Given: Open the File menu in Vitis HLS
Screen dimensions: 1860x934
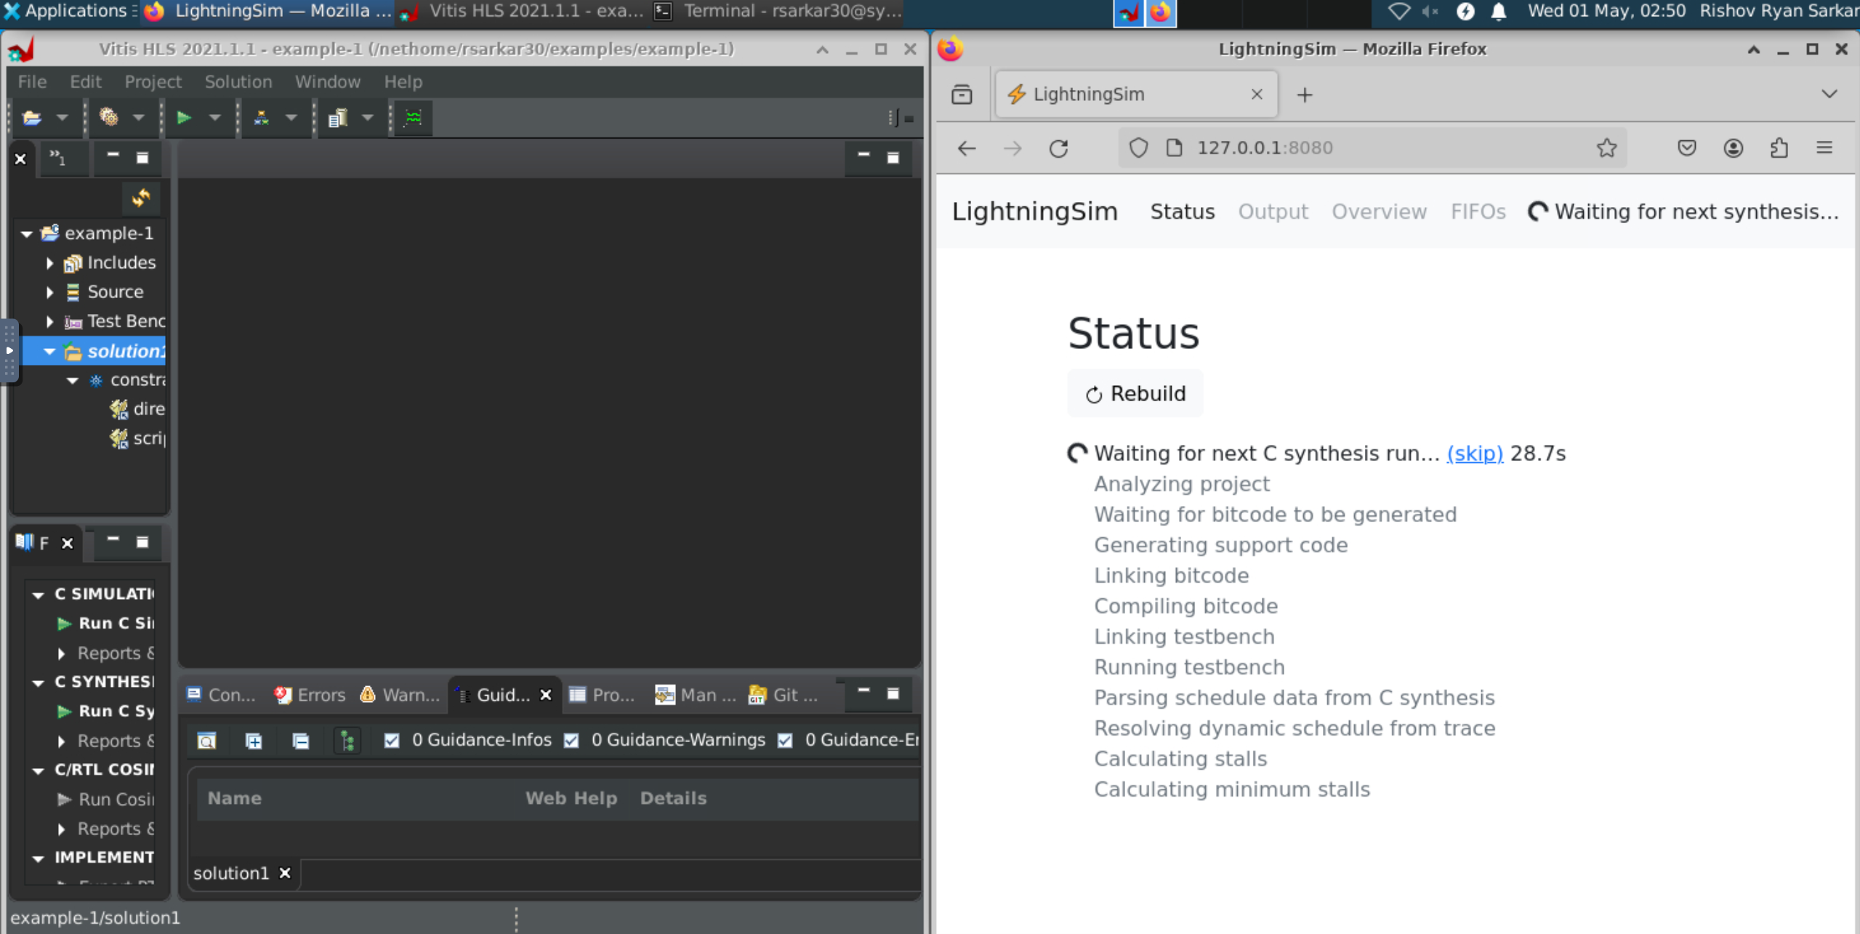Looking at the screenshot, I should coord(32,81).
